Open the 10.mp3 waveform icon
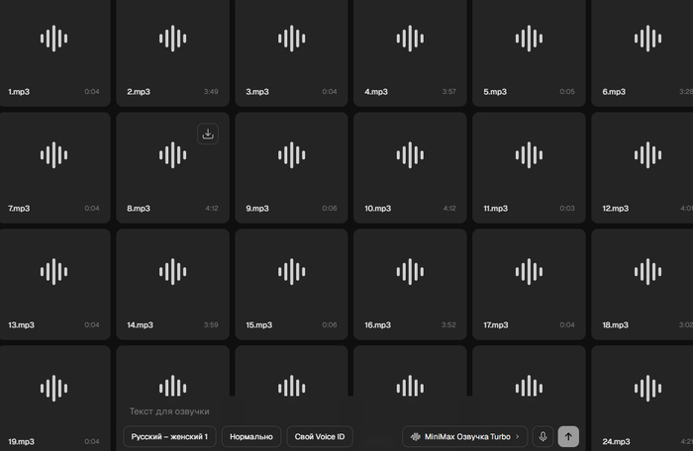Screen dimensions: 693x451 pyautogui.click(x=410, y=155)
